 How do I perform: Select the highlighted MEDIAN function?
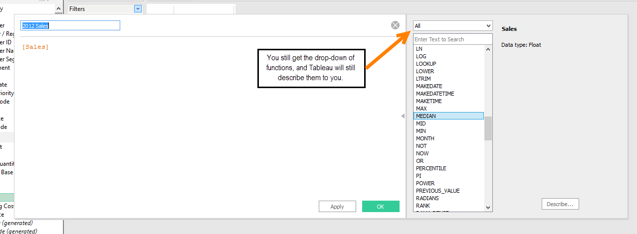(448, 116)
